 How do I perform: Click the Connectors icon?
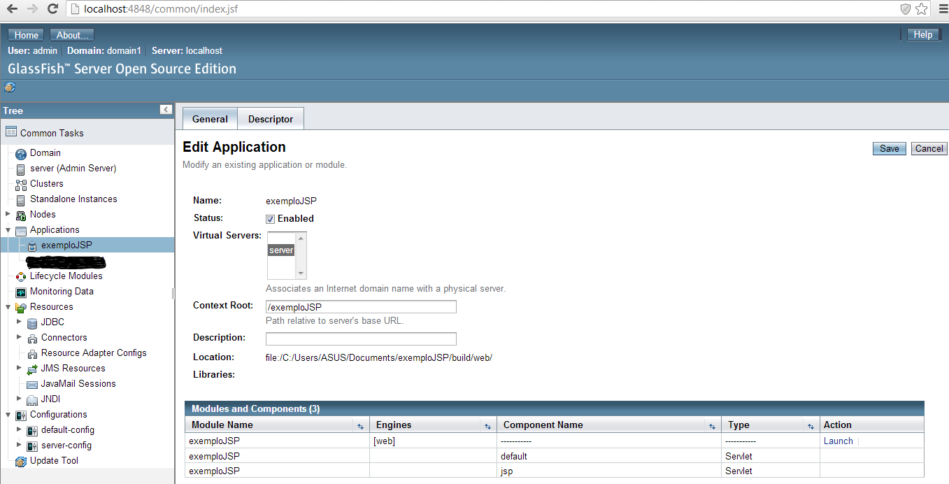click(32, 338)
